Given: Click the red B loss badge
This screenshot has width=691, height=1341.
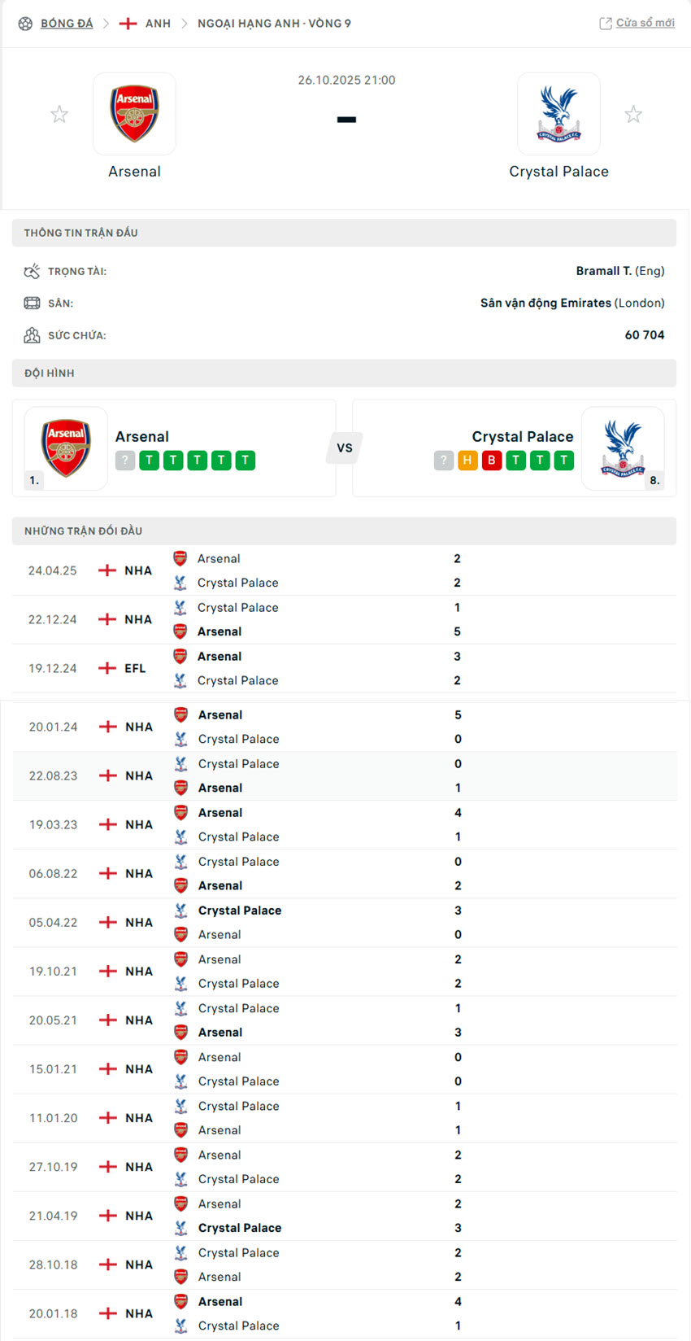Looking at the screenshot, I should 491,460.
